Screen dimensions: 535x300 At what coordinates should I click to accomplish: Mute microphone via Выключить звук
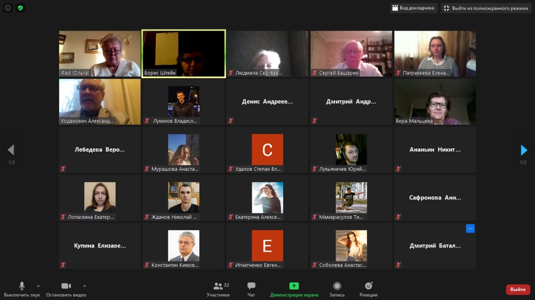[22, 289]
